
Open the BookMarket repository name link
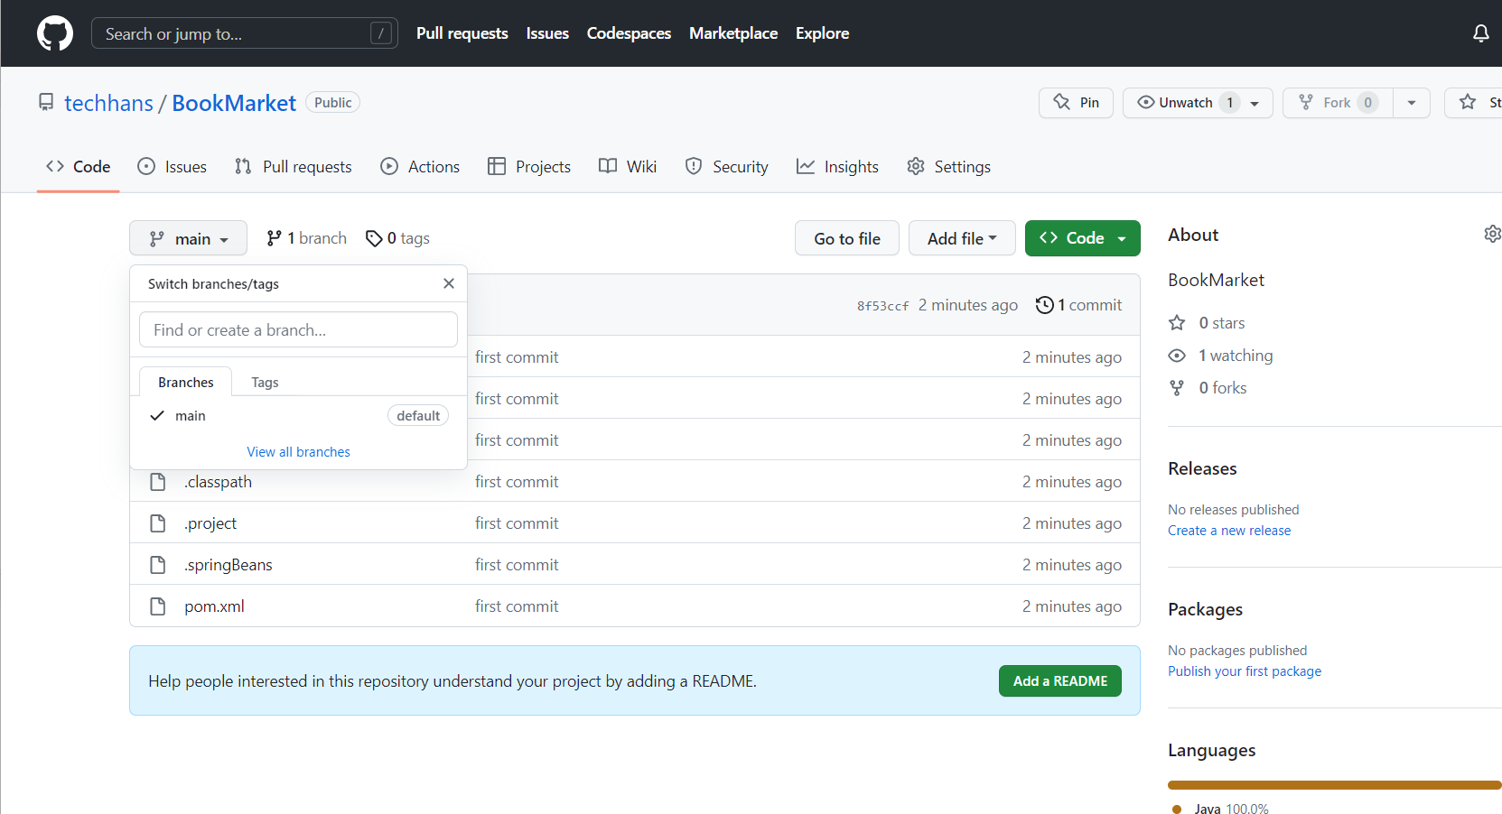point(234,103)
